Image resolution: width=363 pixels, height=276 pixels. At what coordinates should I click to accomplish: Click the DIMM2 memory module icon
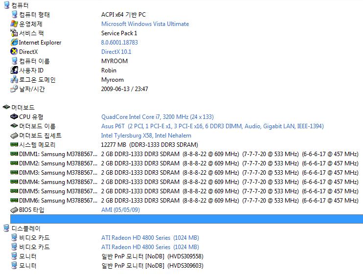14,163
